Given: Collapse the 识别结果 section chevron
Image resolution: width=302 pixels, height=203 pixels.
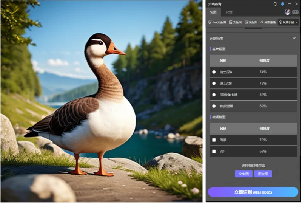Looking at the screenshot, I should (x=294, y=38).
